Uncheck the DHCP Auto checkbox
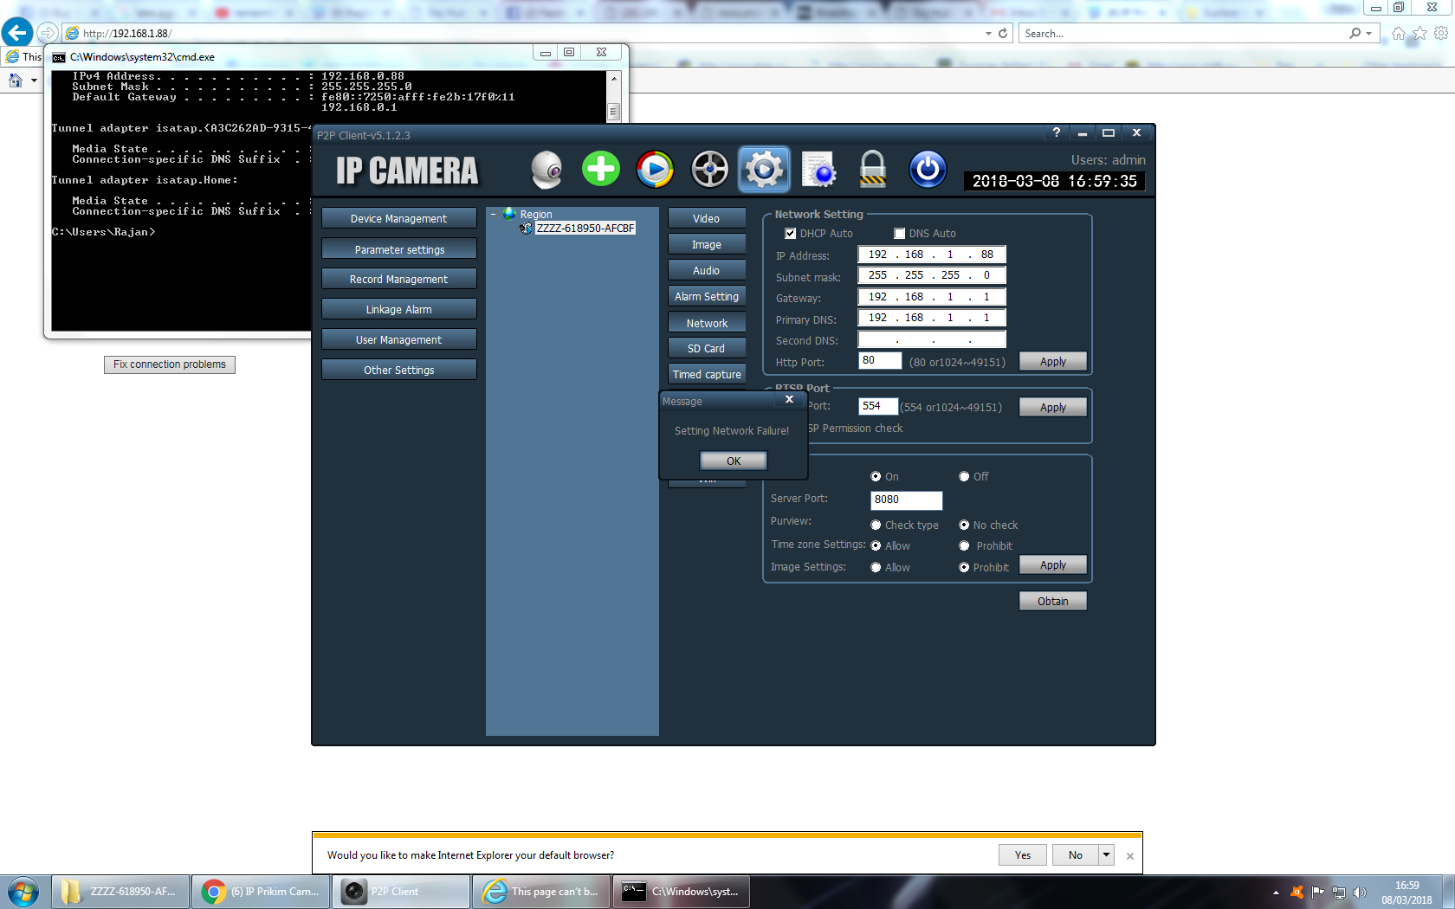This screenshot has width=1455, height=909. click(x=790, y=234)
